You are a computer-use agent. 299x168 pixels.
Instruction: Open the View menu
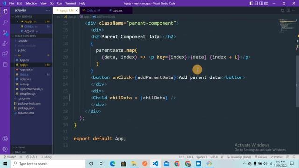43,3
